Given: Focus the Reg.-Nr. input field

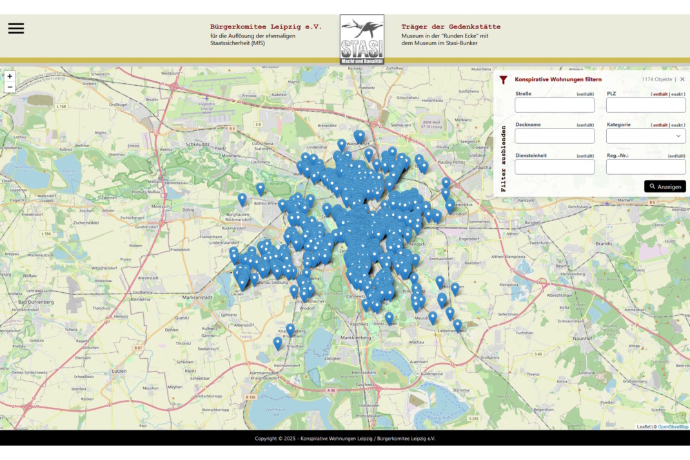Looking at the screenshot, I should click(646, 167).
